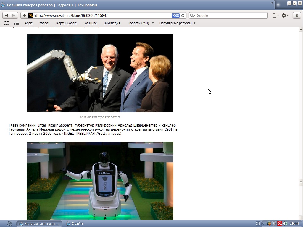Click the security shield tray icon
303x227 pixels.
point(269,223)
